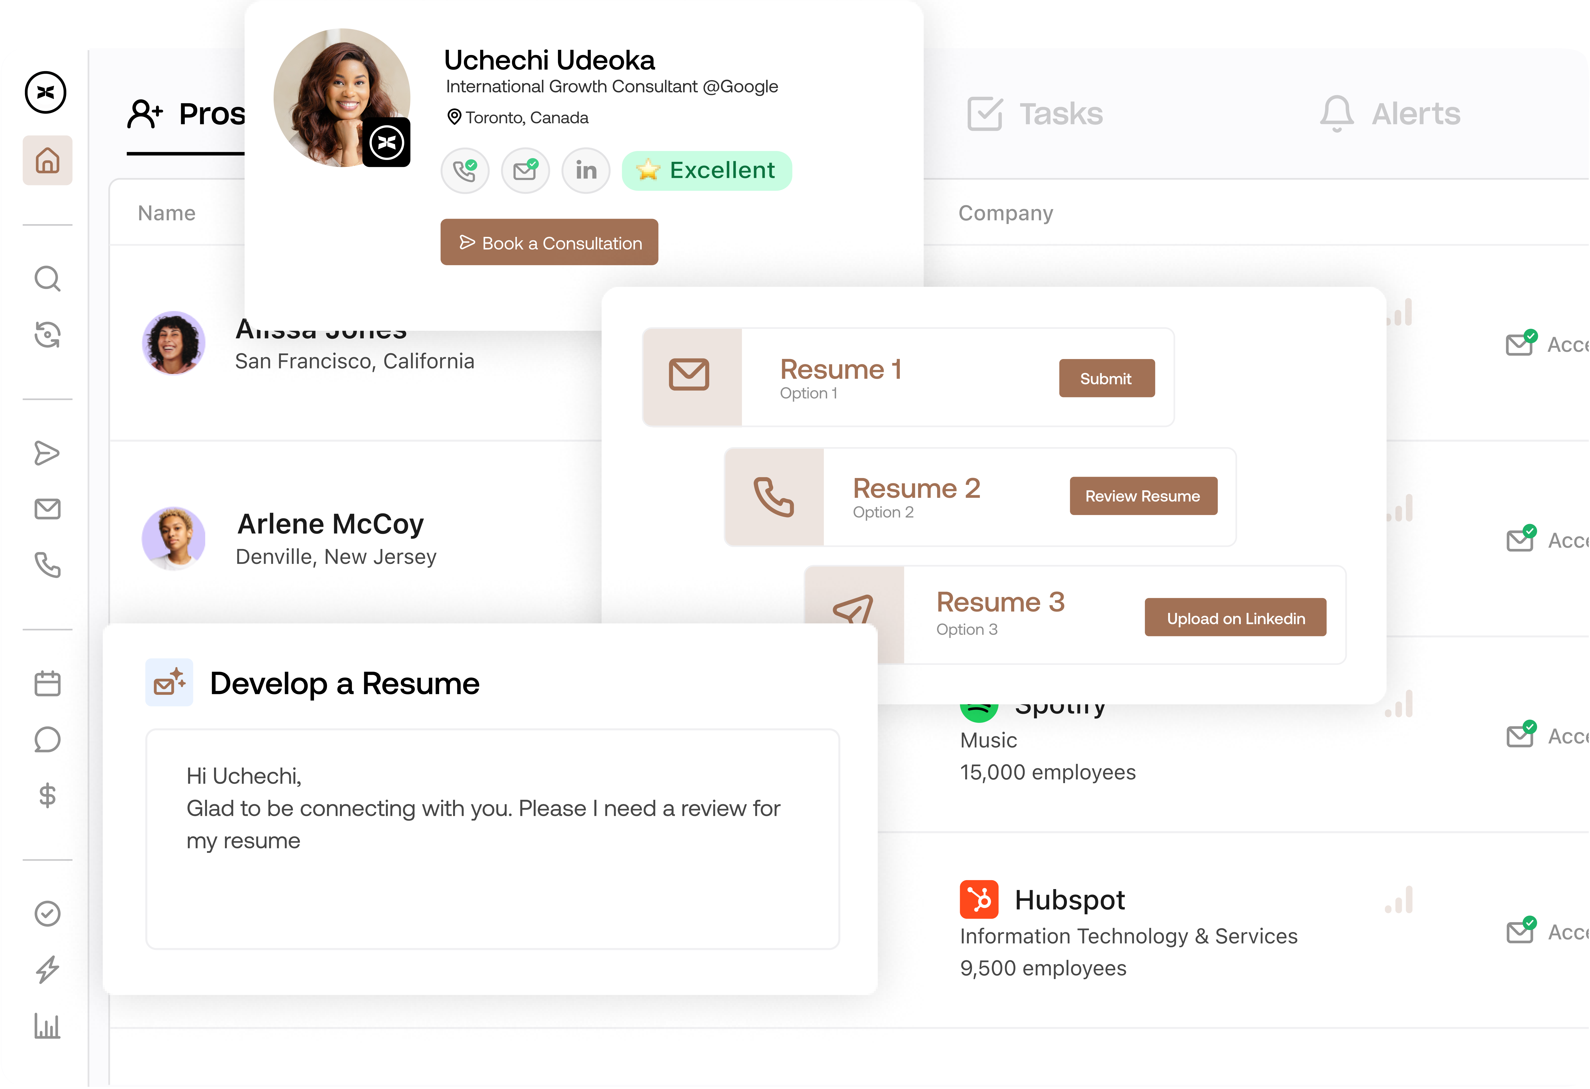The image size is (1590, 1089).
Task: Open LinkedIn icon on Uchechi's profile
Action: (586, 171)
